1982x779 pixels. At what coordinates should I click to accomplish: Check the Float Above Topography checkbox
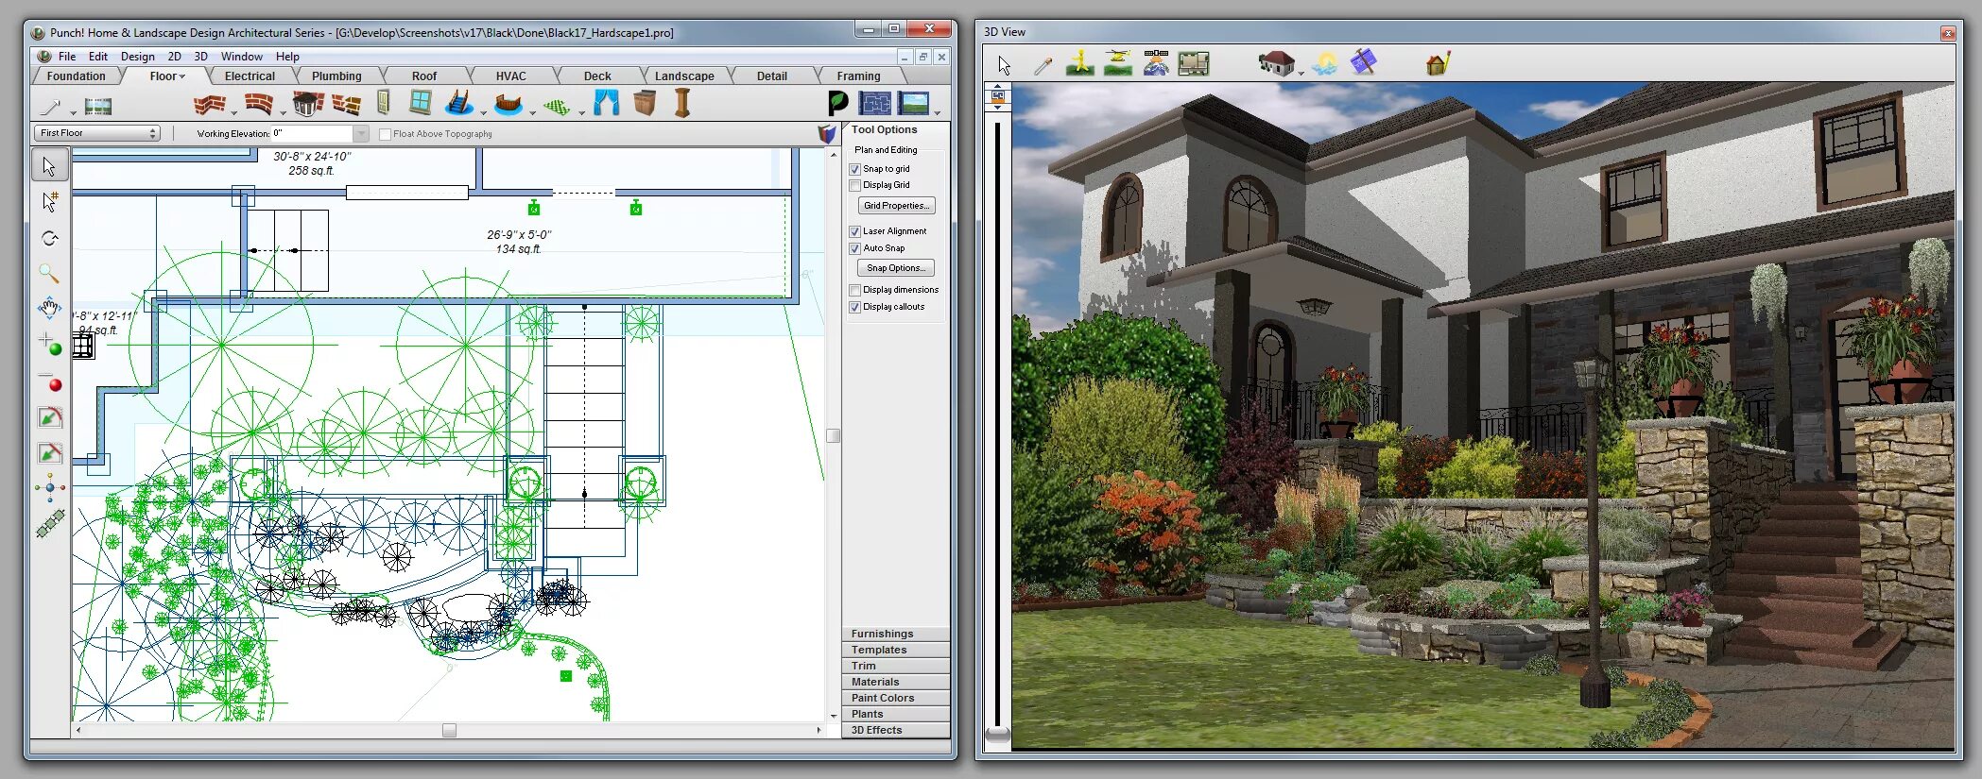(x=385, y=135)
